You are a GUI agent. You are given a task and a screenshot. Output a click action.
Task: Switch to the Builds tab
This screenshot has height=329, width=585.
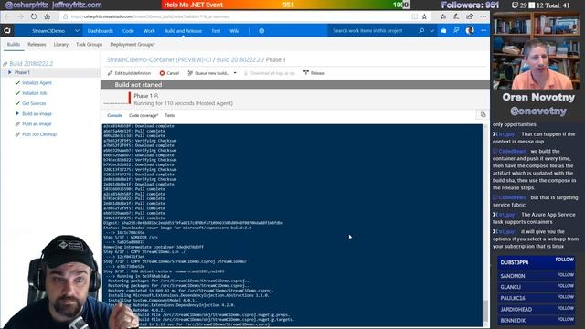[x=14, y=45]
